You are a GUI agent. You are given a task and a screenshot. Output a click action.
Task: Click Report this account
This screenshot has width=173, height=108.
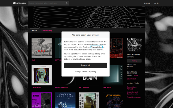[x=134, y=97]
